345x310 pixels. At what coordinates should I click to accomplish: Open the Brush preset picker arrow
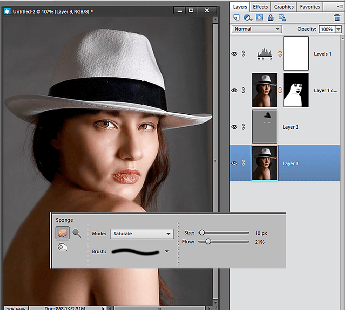167,251
